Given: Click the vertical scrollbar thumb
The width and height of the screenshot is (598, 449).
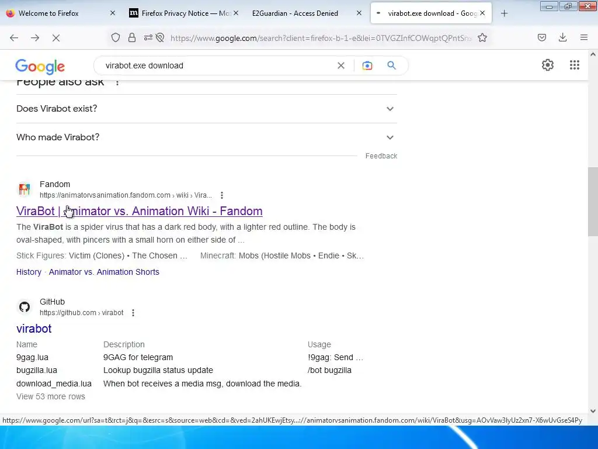Looking at the screenshot, I should coord(593,202).
